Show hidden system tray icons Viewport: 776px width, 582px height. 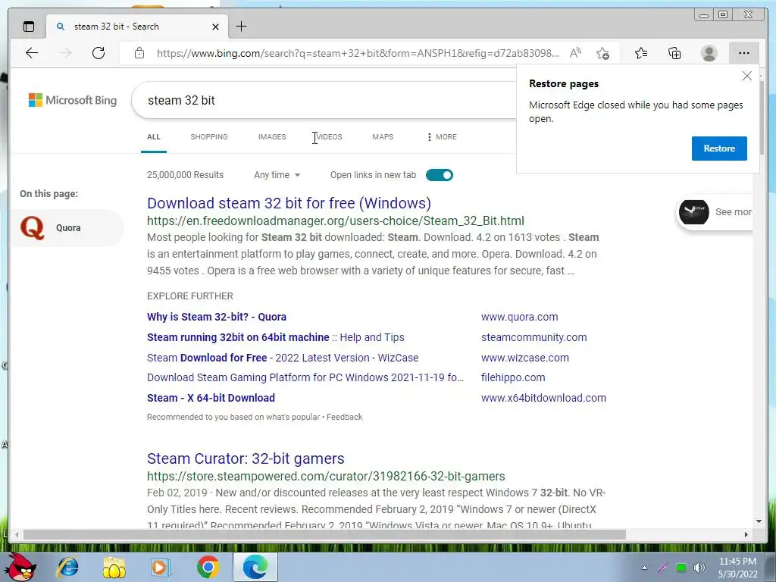[644, 568]
